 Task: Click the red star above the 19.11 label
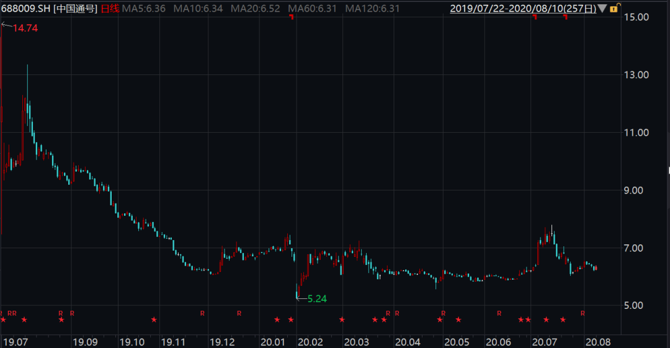[154, 320]
